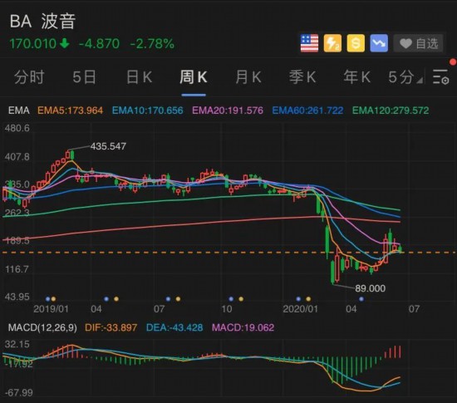Tap the green down arrow beside price
This screenshot has width=457, height=403.
tap(65, 44)
